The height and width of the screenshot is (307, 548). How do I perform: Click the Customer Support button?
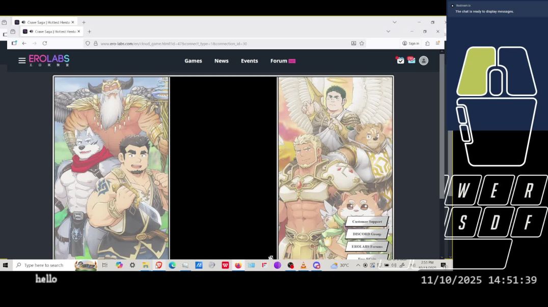pos(367,222)
